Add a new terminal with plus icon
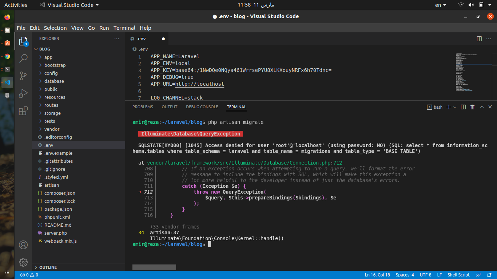The width and height of the screenshot is (497, 279). (449, 107)
